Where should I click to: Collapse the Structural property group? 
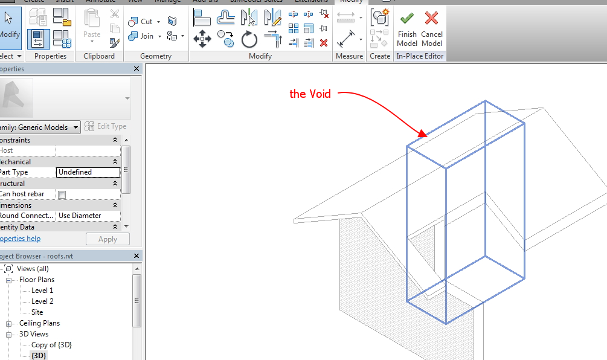click(x=115, y=183)
